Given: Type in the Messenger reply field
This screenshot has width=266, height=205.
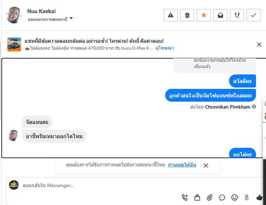Looking at the screenshot, I should (104, 185).
